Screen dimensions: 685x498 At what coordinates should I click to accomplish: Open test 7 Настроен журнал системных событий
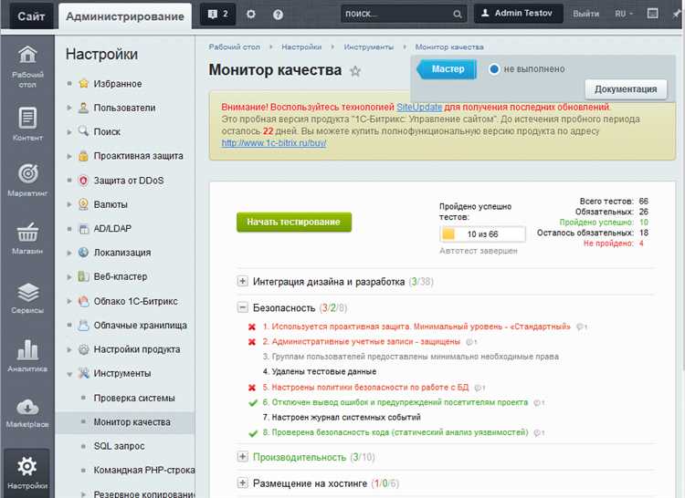(342, 418)
